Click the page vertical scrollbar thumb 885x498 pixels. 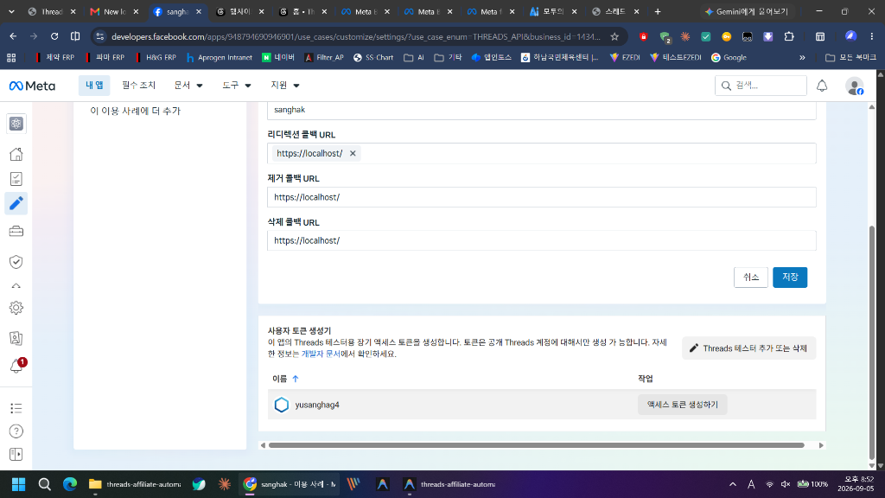[872, 343]
